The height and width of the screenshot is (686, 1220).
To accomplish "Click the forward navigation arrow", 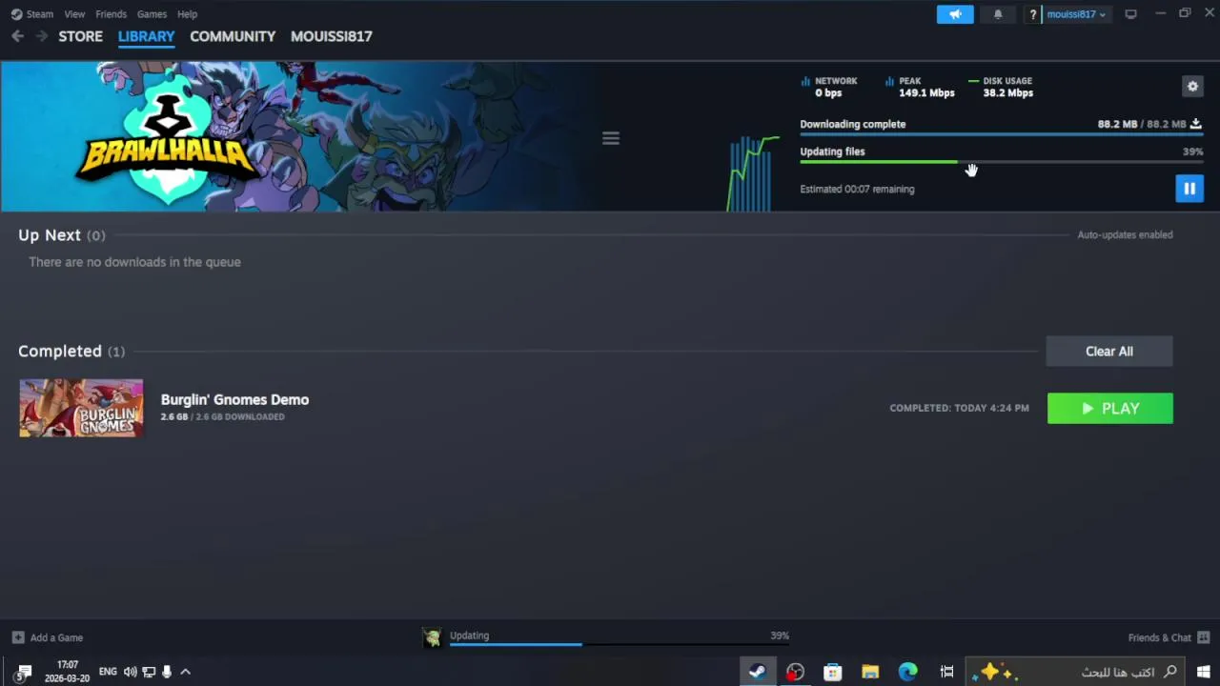I will (x=41, y=36).
